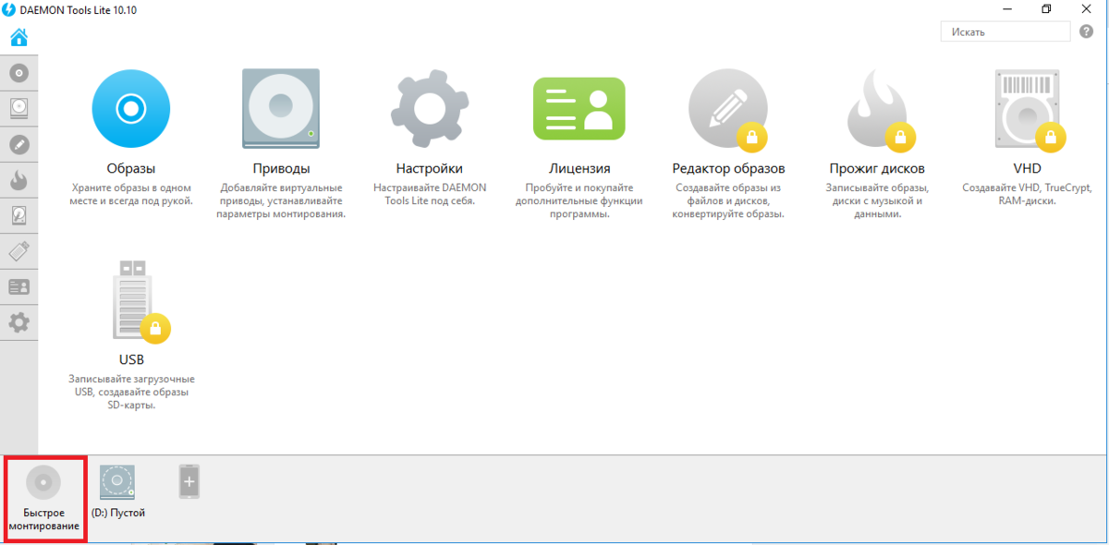Open the pencil image editor sidebar icon
This screenshot has width=1109, height=545.
click(x=18, y=144)
